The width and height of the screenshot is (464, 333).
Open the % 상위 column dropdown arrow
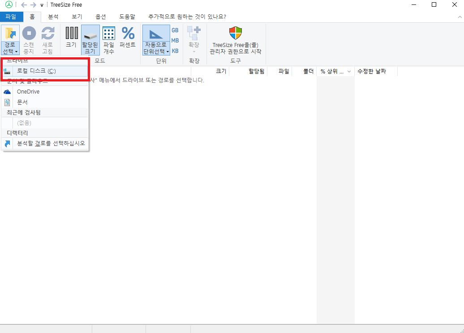[349, 72]
